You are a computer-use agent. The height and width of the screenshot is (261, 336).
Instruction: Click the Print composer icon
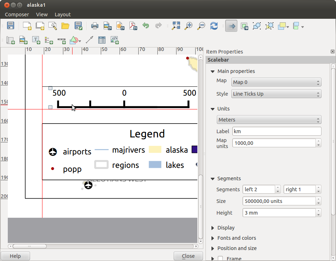point(94,25)
